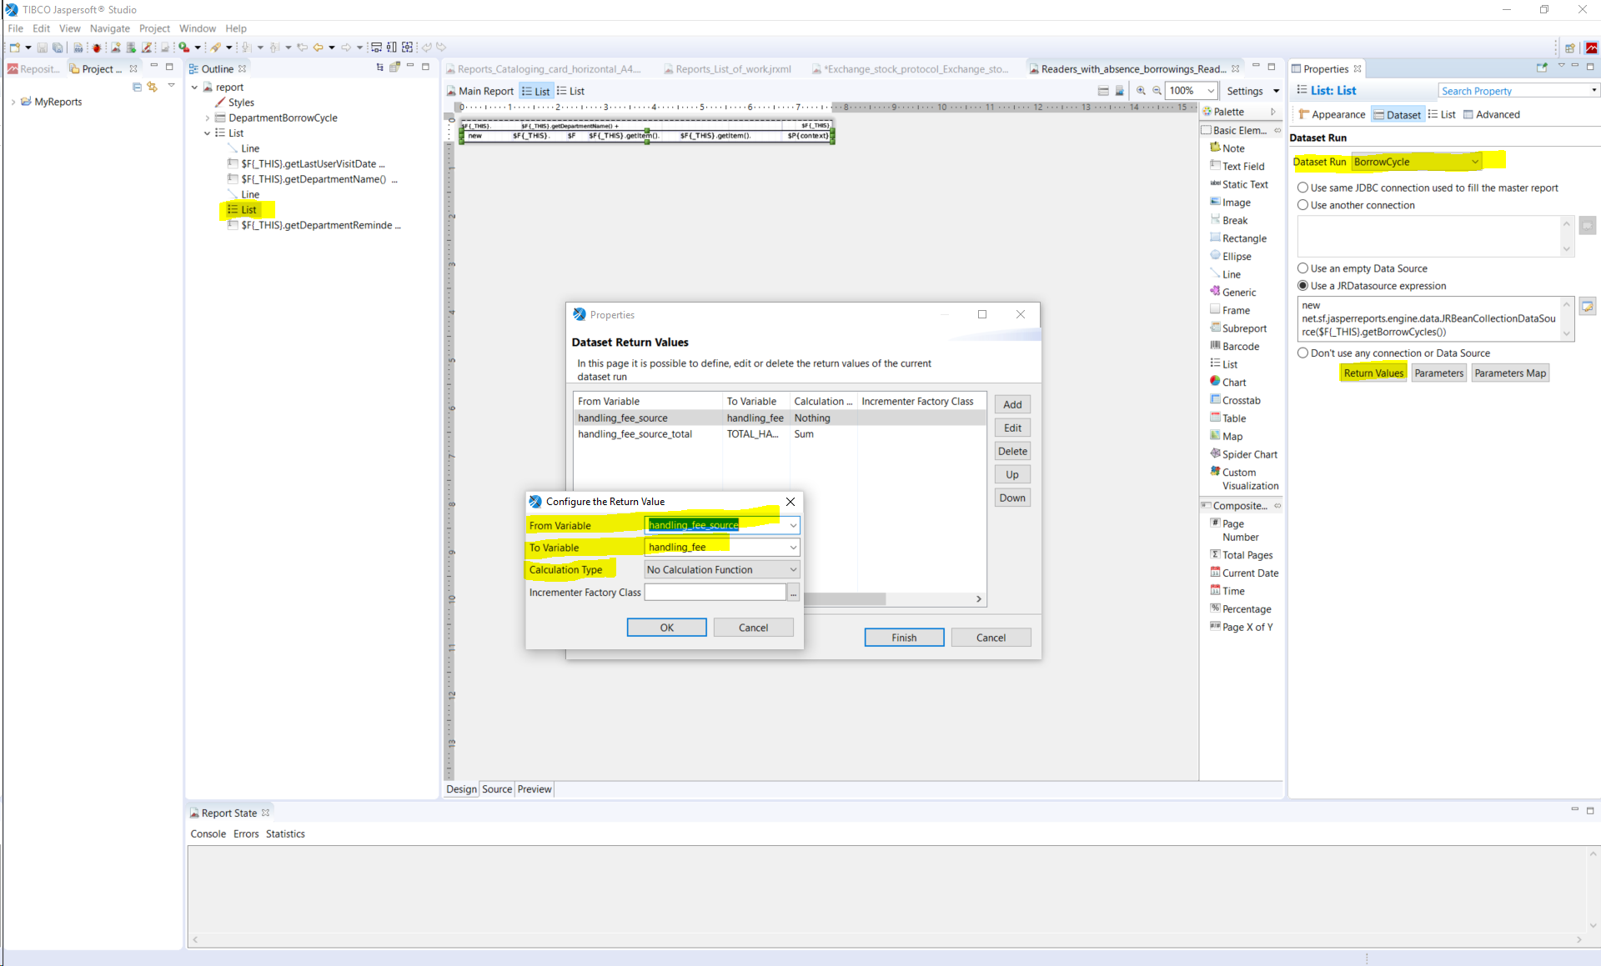Click OK in Configure the Return Value
The image size is (1601, 966).
666,628
